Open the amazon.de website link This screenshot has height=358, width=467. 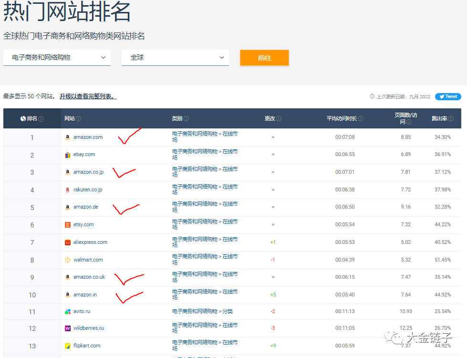[86, 207]
